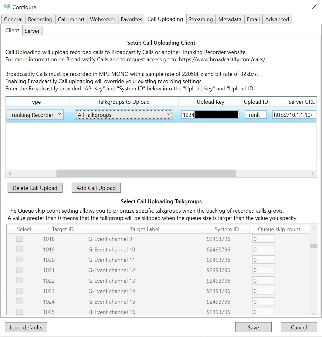Viewport: 322px width, 337px height.
Task: Switch to the Metadata tab
Action: (230, 19)
